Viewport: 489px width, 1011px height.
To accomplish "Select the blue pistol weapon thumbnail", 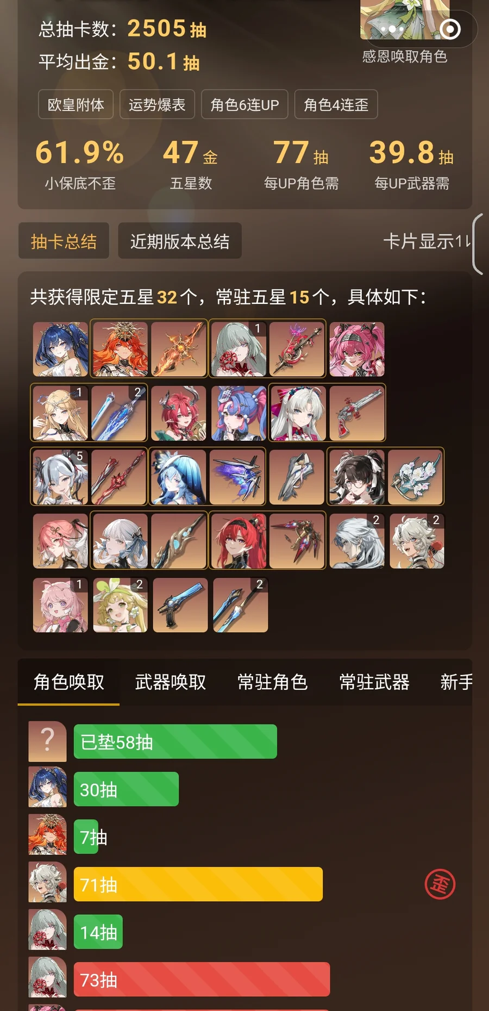I will (x=180, y=605).
